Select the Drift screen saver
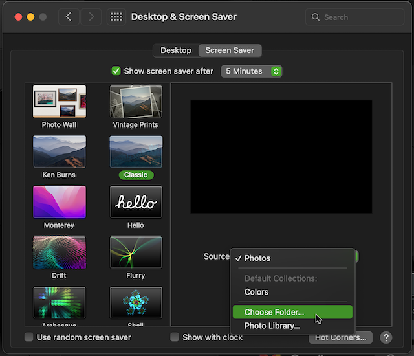414x356 pixels. point(60,252)
